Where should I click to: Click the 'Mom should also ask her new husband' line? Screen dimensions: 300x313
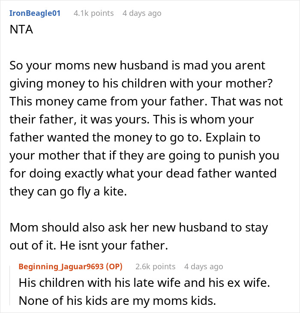coord(138,227)
